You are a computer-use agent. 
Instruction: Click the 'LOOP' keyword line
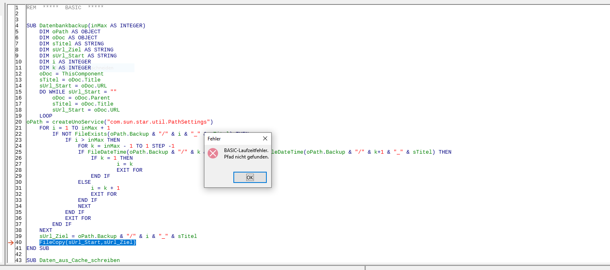click(x=46, y=116)
